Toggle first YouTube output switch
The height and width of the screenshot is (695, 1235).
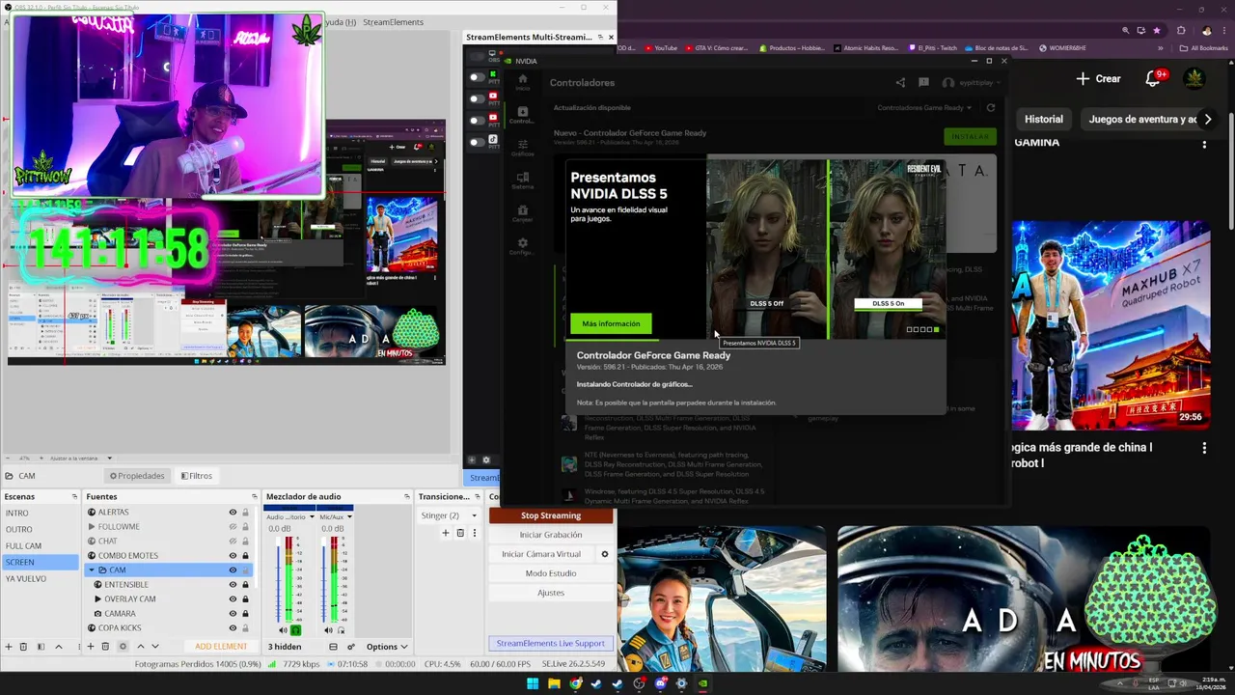coord(478,98)
